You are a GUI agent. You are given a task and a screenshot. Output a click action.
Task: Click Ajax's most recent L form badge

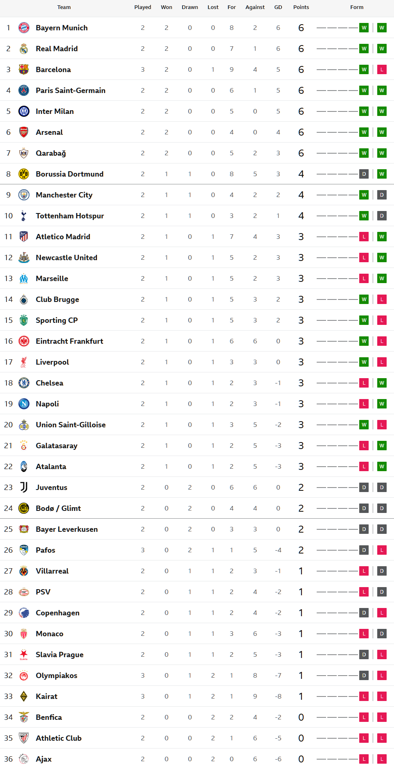pyautogui.click(x=382, y=759)
